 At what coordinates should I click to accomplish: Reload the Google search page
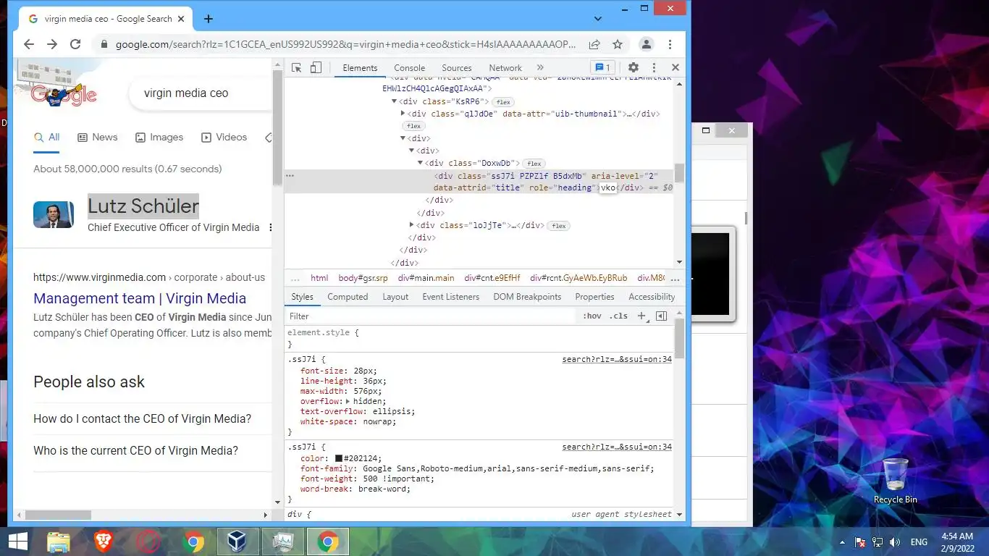tap(75, 44)
